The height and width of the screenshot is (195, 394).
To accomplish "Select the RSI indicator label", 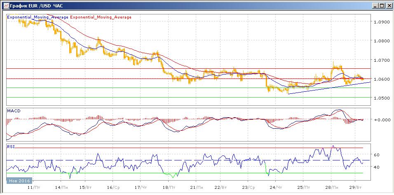I will tap(12, 146).
